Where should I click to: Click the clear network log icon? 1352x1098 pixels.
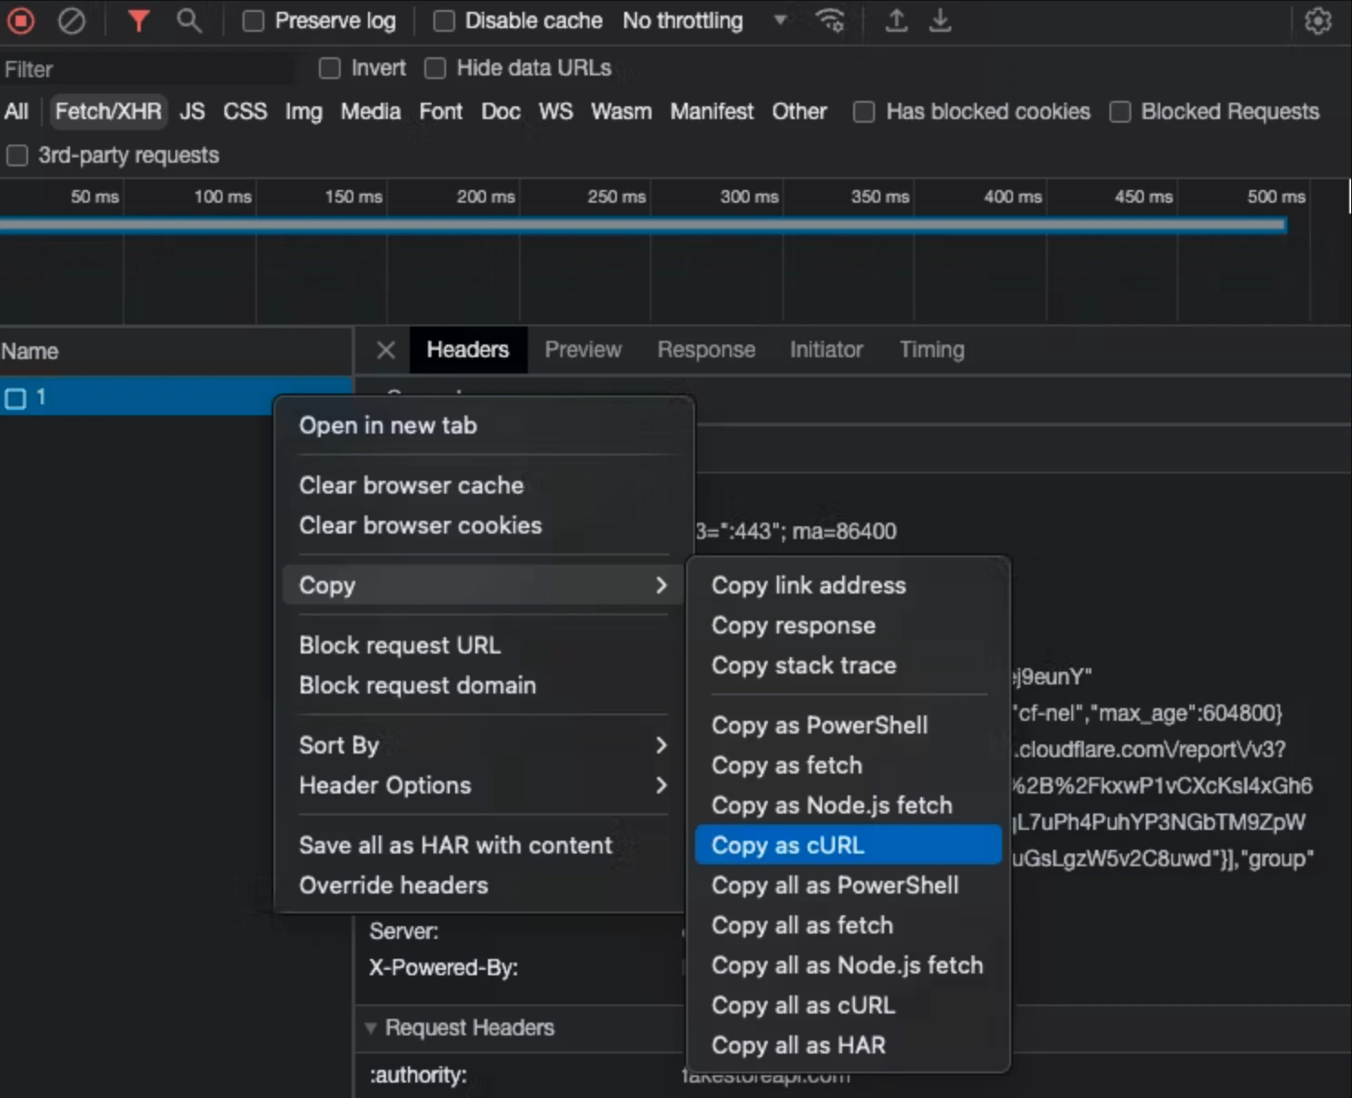pos(71,21)
